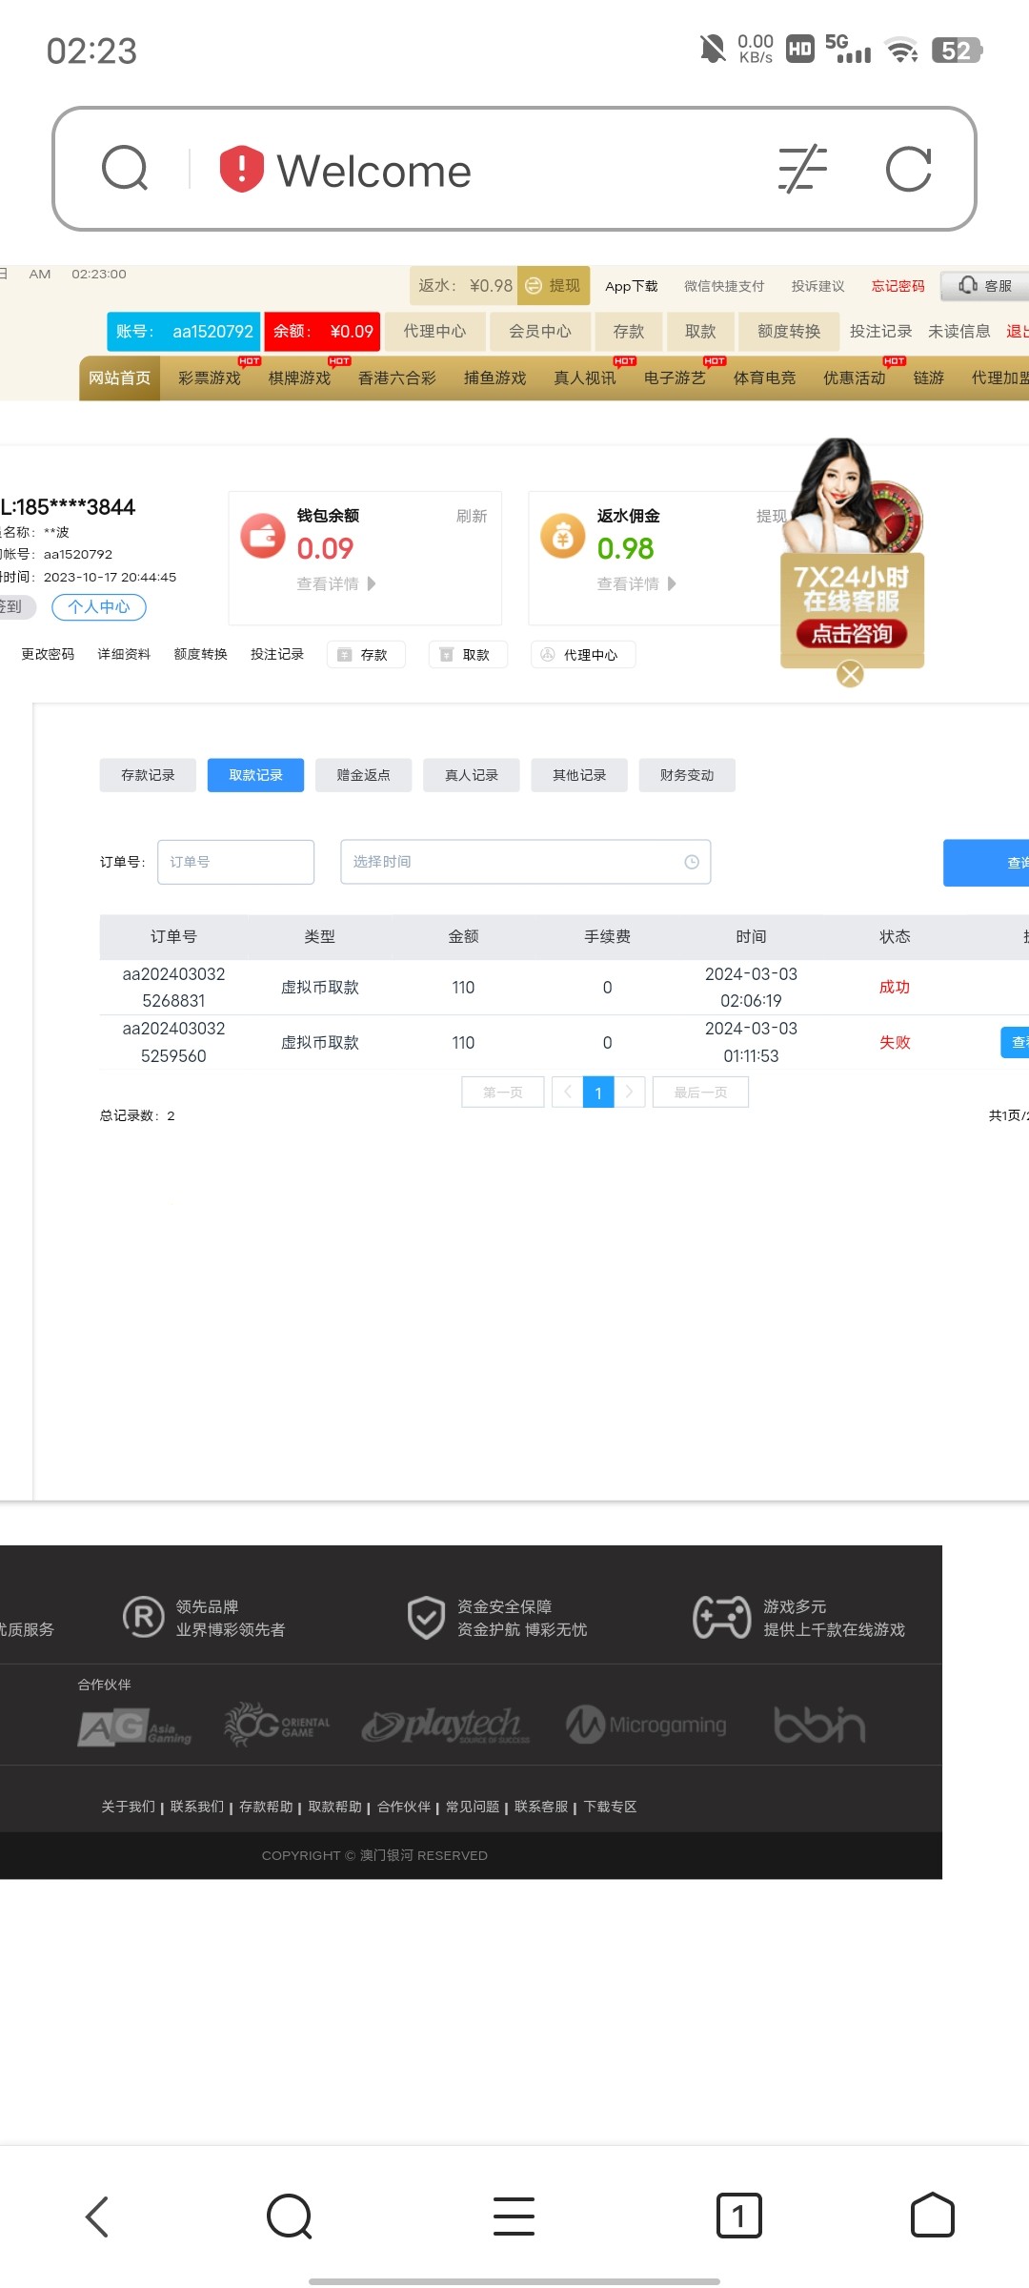The image size is (1029, 2288).
Task: Click 点击咨询 customer service button
Action: pos(852,634)
